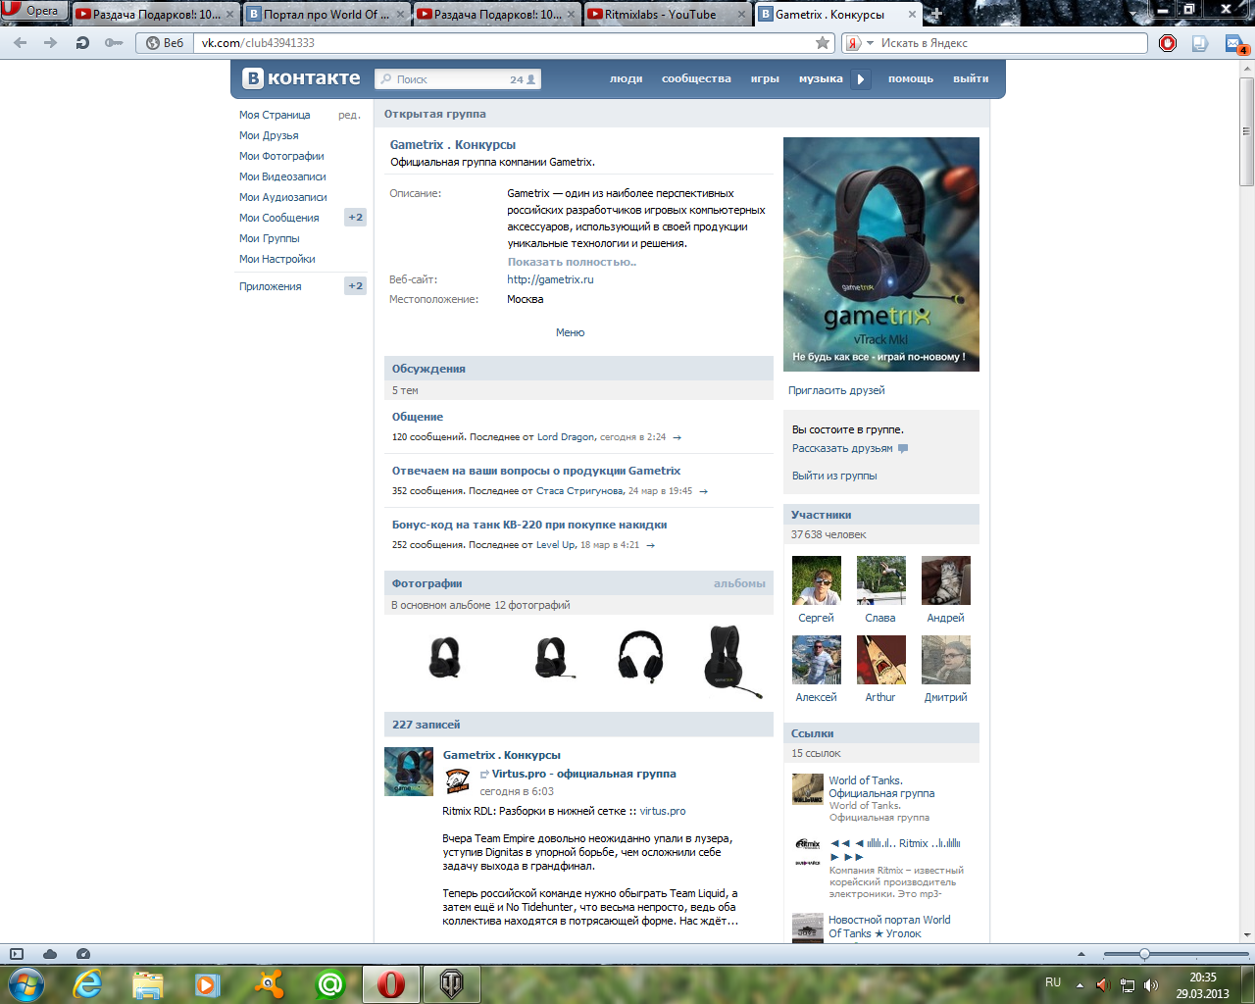The height and width of the screenshot is (1004, 1255).
Task: Click the Gametrix vTrack group avatar image
Action: click(881, 254)
